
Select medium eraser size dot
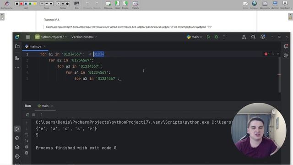pos(63,4)
